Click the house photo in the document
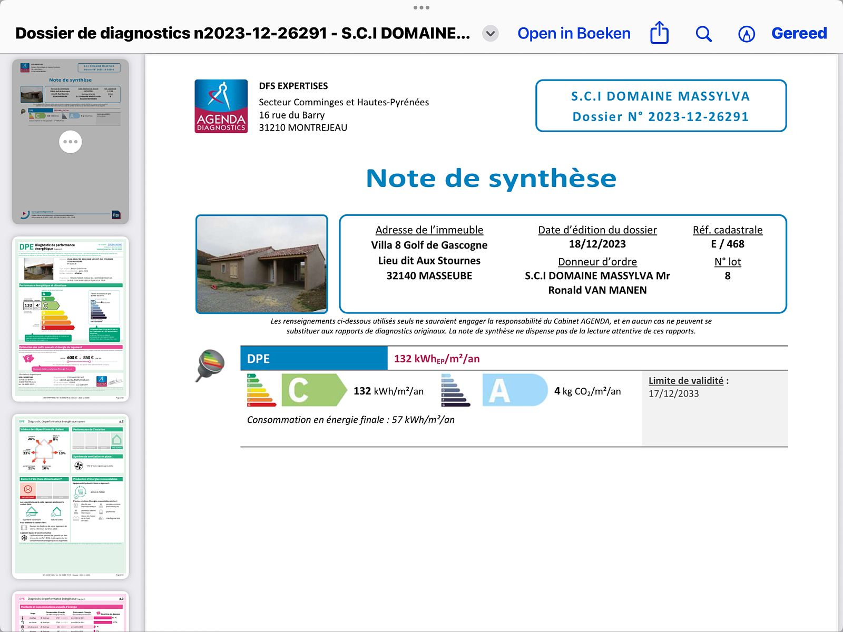 [x=262, y=264]
